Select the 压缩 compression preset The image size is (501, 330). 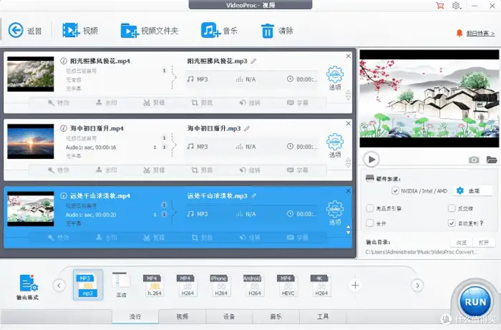click(122, 285)
